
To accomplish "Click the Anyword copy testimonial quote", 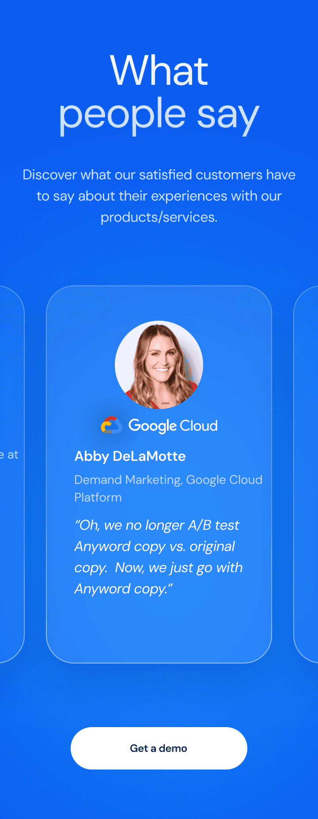I will point(159,557).
